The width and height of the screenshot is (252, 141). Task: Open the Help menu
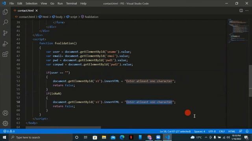click(x=83, y=4)
